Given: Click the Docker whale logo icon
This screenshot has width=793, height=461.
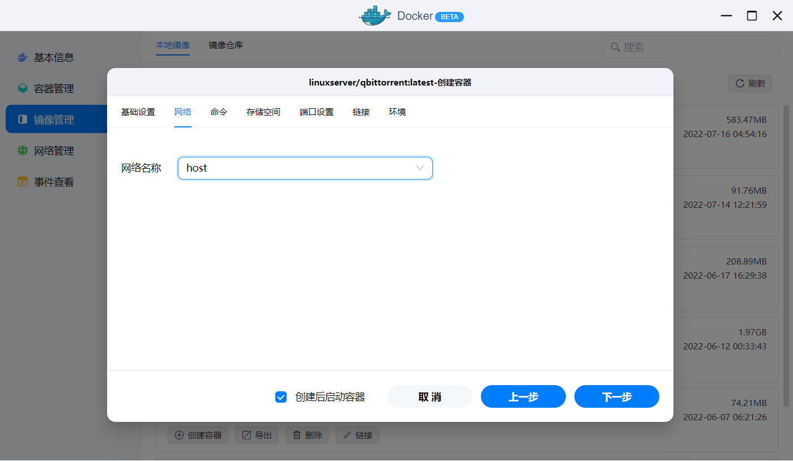Looking at the screenshot, I should click(x=375, y=16).
